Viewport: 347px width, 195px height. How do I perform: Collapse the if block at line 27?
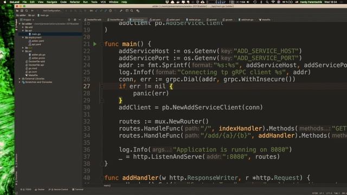coord(102,87)
